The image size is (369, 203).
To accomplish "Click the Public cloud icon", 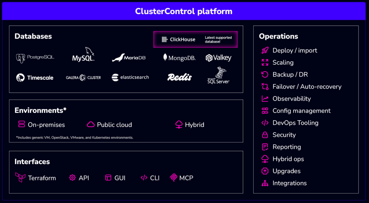I will pos(90,124).
